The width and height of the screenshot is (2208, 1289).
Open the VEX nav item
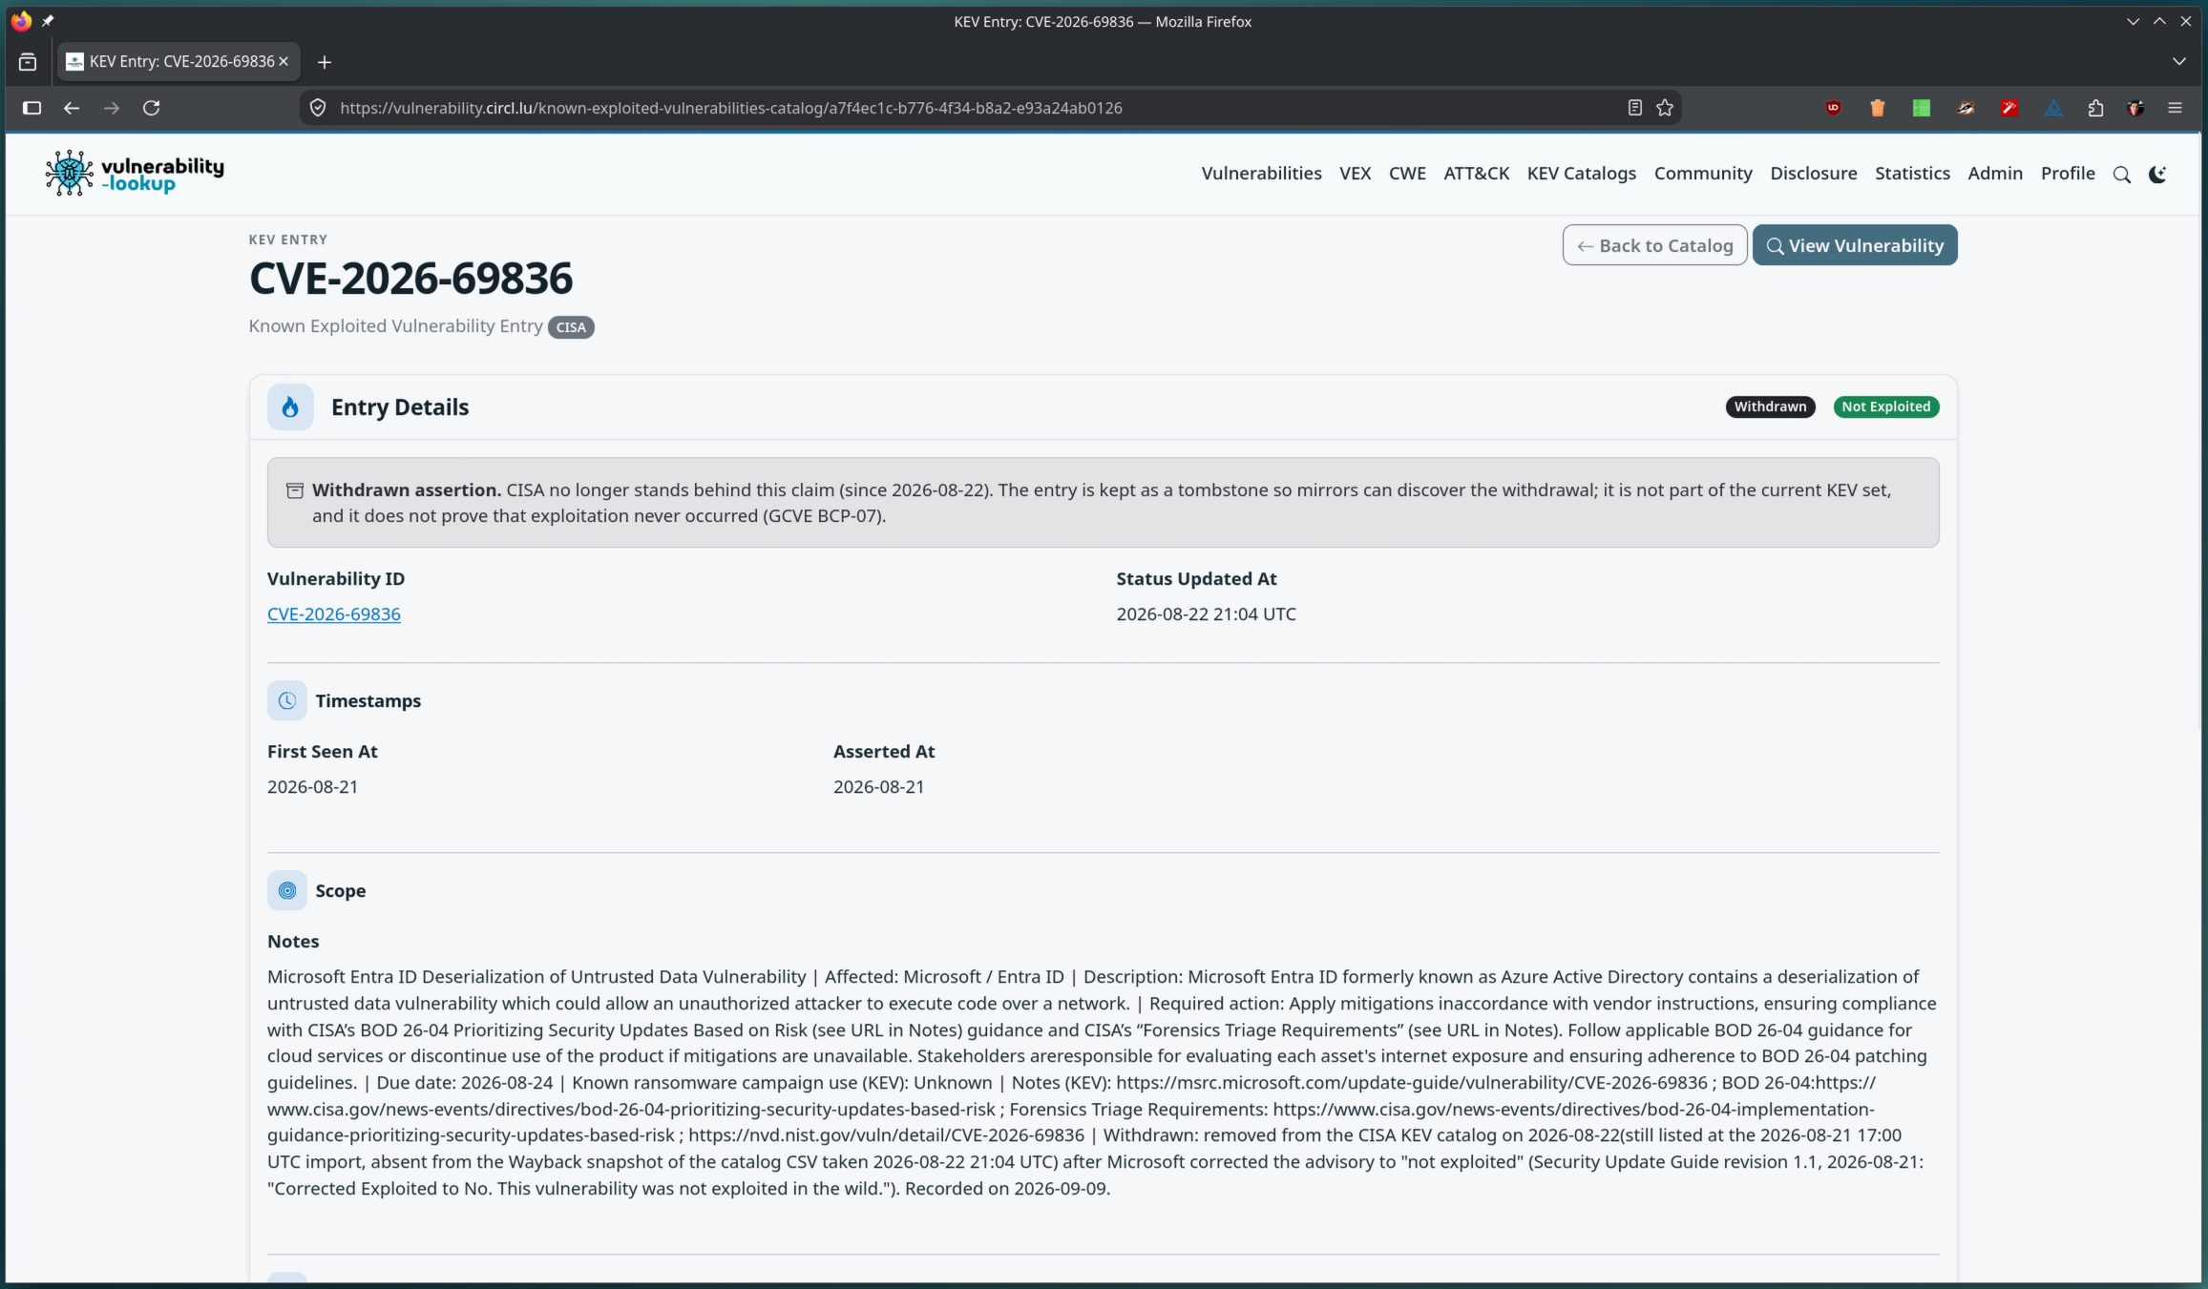[x=1355, y=173]
